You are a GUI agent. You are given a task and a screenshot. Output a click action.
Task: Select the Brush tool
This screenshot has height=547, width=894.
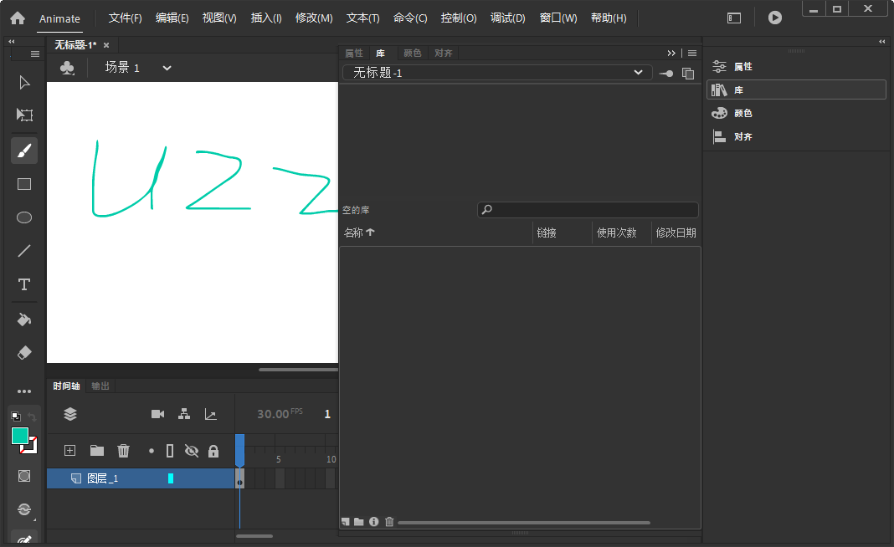[23, 151]
